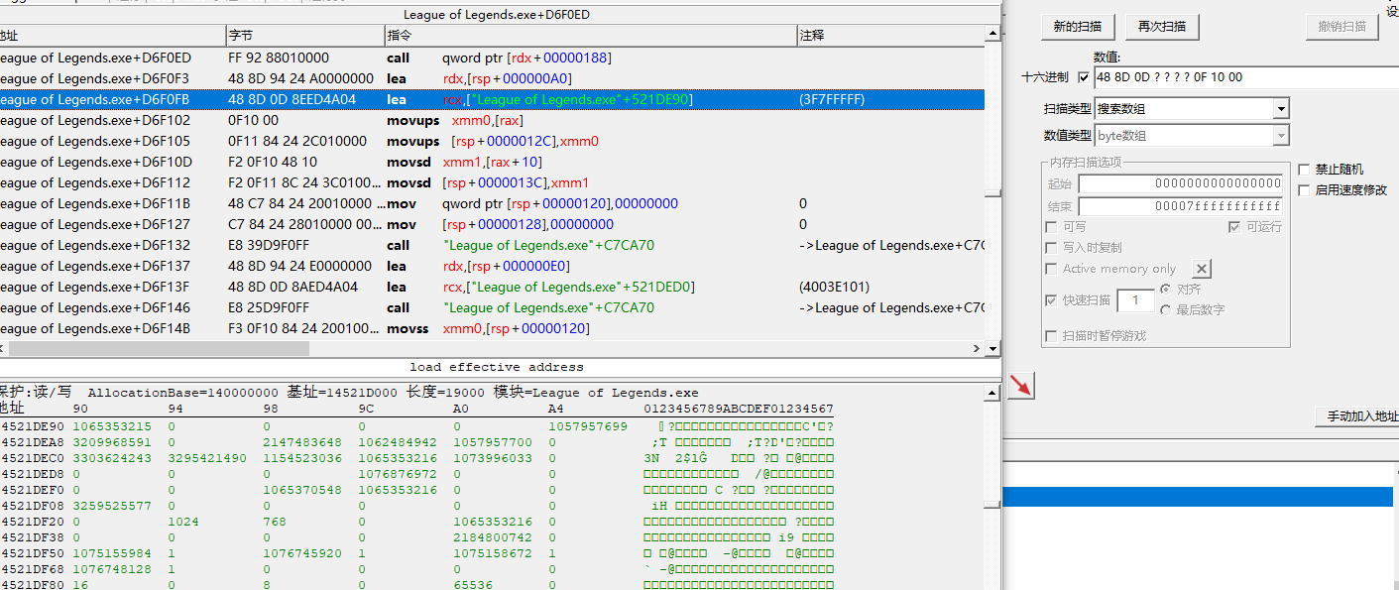Image resolution: width=1399 pixels, height=590 pixels.
Task: Select the call row at +D6F132
Action: pos(492,245)
